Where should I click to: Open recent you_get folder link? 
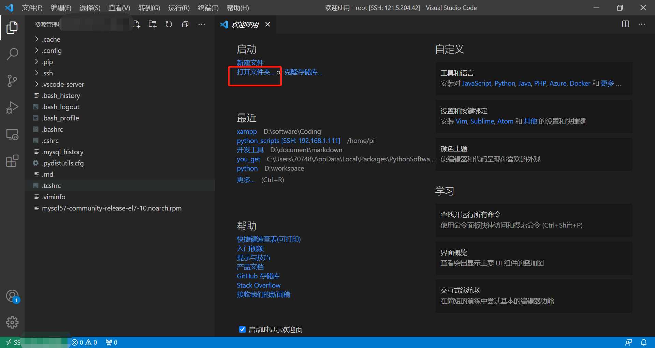tap(248, 159)
